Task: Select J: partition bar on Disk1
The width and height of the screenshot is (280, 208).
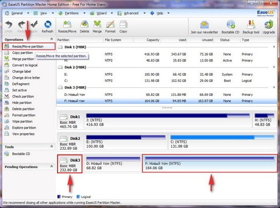Action: pos(168,115)
